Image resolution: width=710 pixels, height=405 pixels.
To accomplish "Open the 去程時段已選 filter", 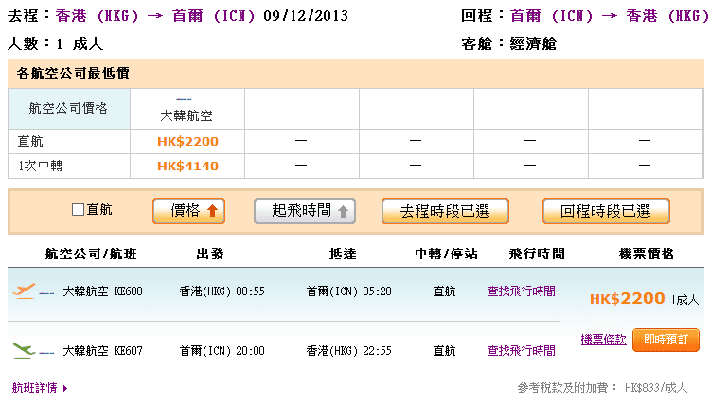I will pos(444,211).
